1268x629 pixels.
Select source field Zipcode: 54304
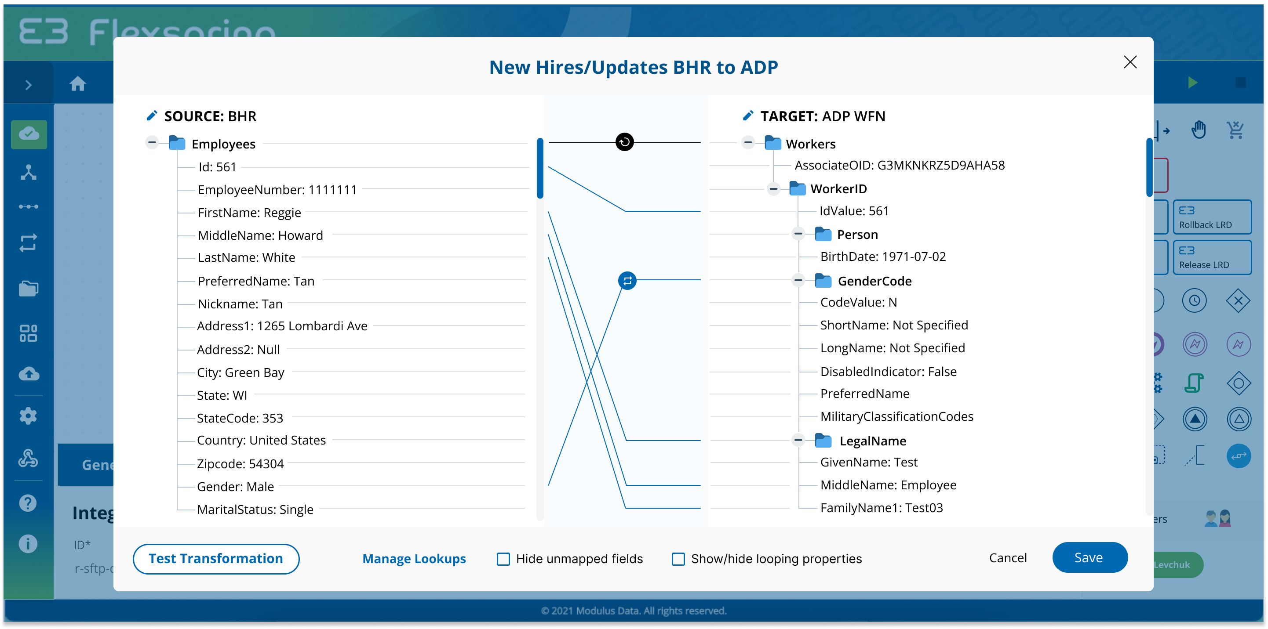coord(240,464)
